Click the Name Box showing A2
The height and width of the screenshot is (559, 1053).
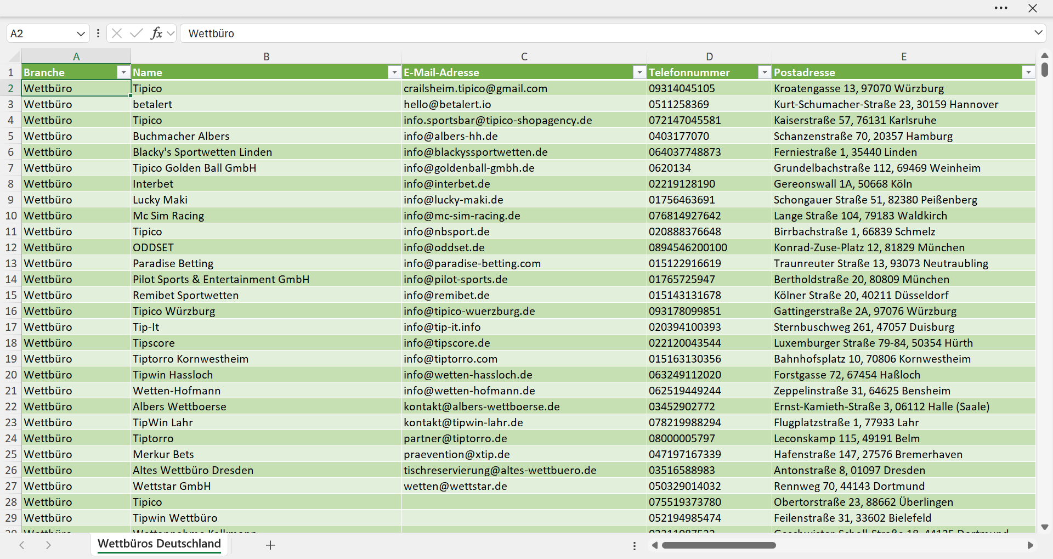[x=41, y=33]
